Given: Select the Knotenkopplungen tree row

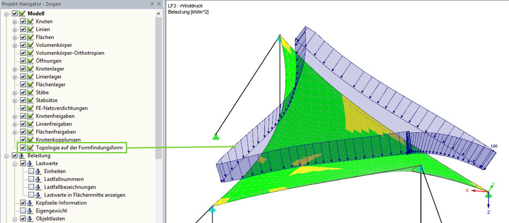Looking at the screenshot, I should tap(58, 140).
